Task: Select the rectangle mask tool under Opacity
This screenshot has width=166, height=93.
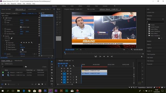Action: coord(9,38)
